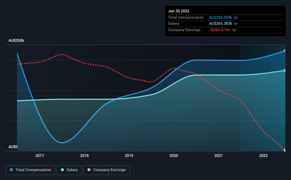
Task: Toggle the Total Compensation legend button
Action: 30,170
